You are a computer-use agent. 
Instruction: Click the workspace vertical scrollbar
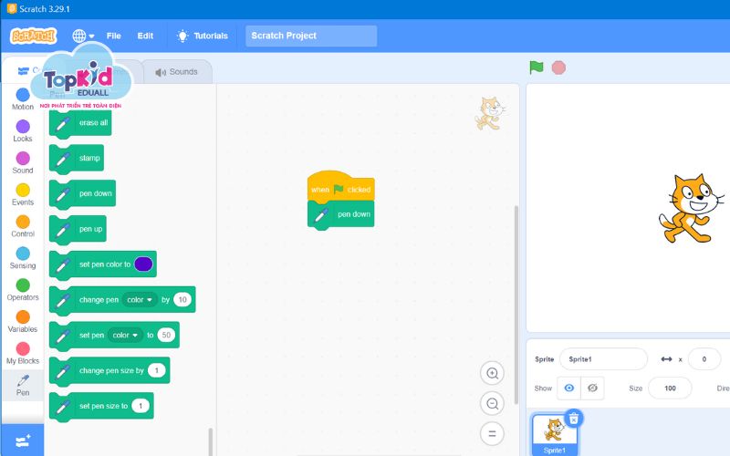(x=516, y=305)
